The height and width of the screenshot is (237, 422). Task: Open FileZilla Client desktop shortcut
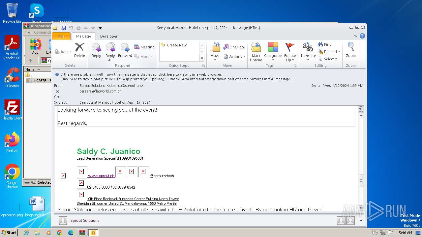pos(12,110)
